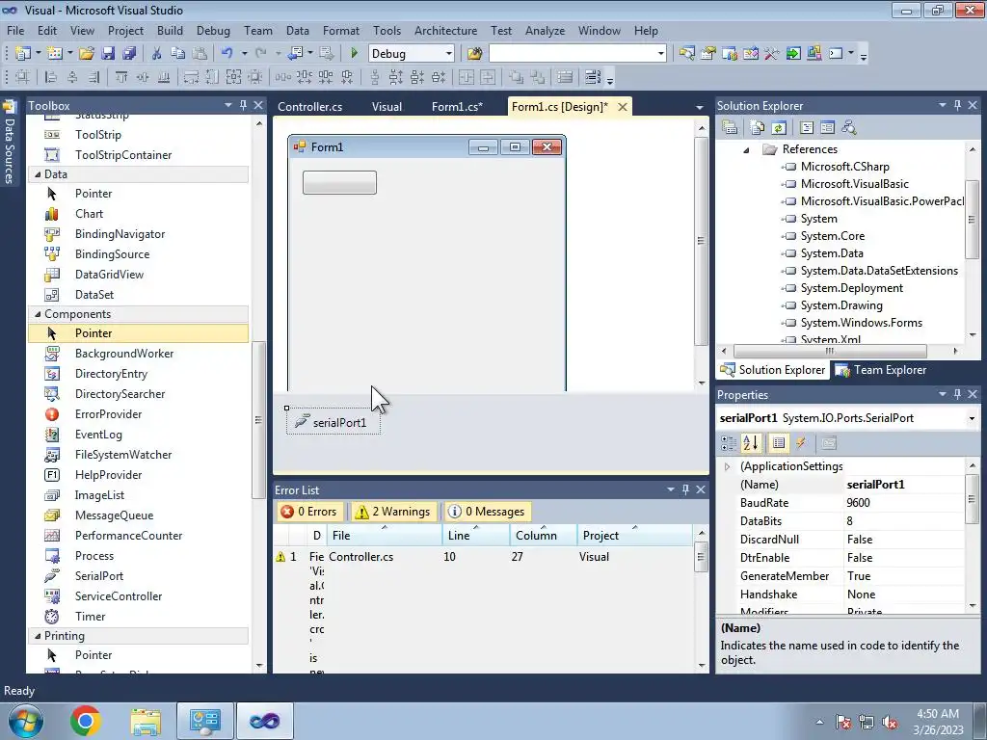Open Chrome from the taskbar
The height and width of the screenshot is (740, 987).
(x=86, y=721)
